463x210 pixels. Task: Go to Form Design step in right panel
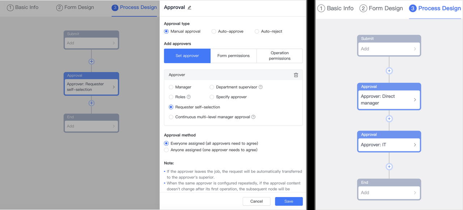(x=381, y=8)
